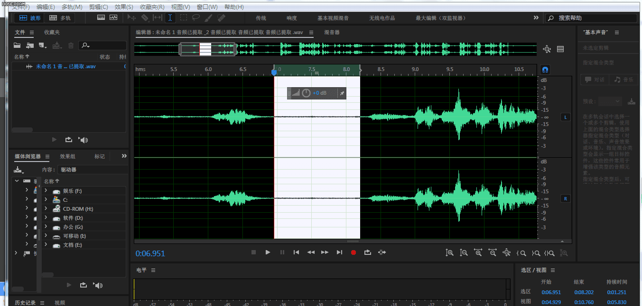This screenshot has width=642, height=306.
Task: Expand the 软件 (D:) drive
Action: (x=46, y=218)
